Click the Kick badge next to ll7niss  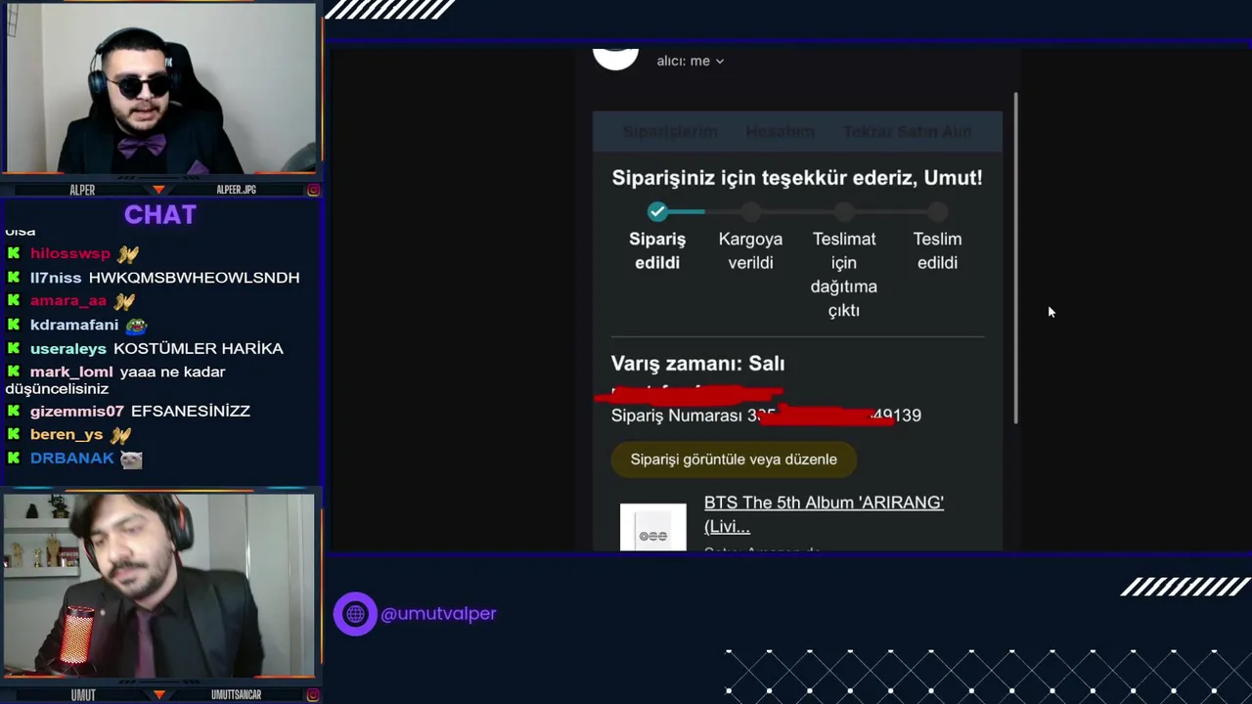click(14, 278)
